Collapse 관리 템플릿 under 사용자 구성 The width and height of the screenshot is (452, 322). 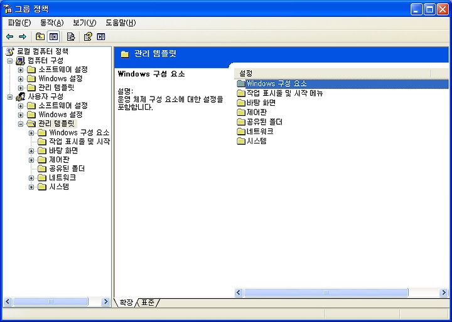pyautogui.click(x=21, y=124)
